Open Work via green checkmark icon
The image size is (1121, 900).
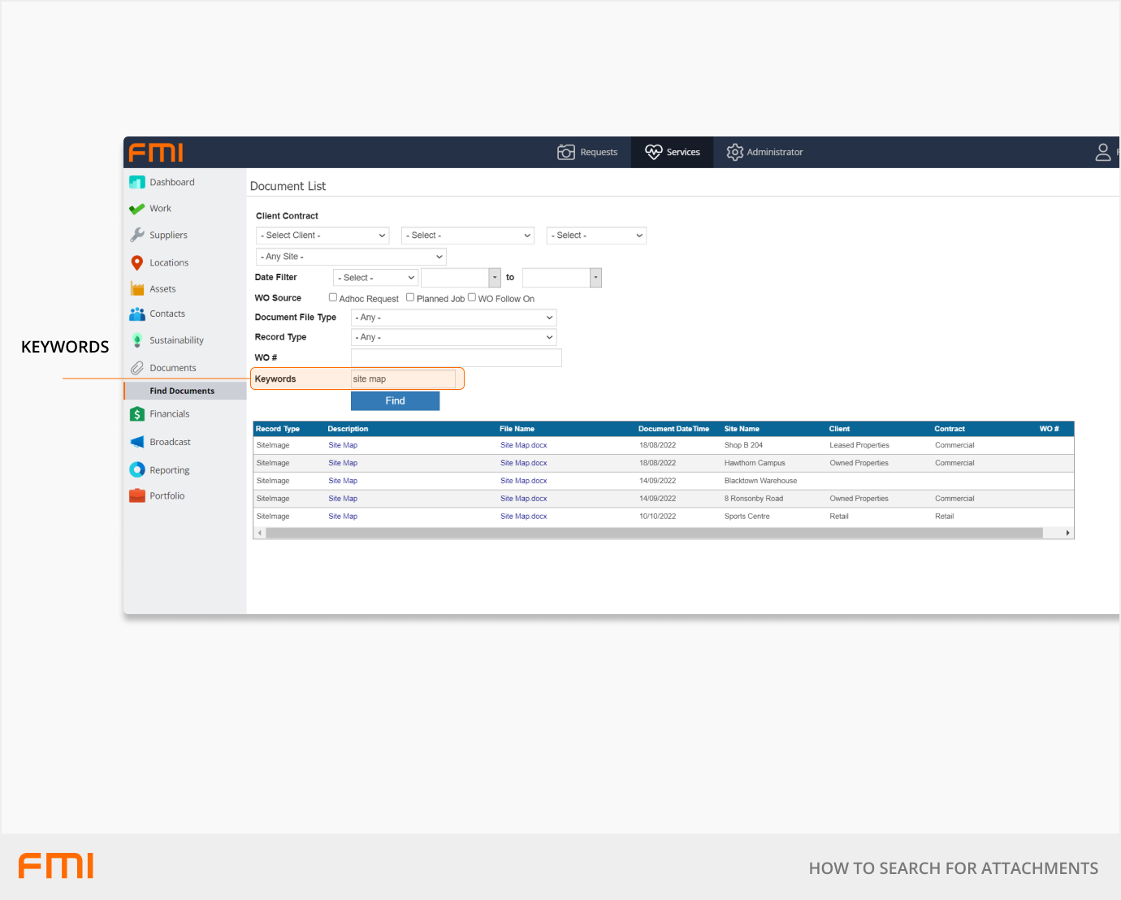point(136,209)
